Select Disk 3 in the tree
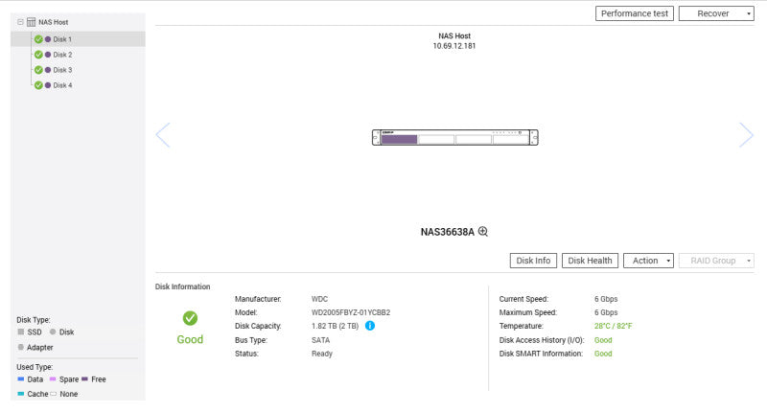The width and height of the screenshot is (767, 412). [x=62, y=70]
